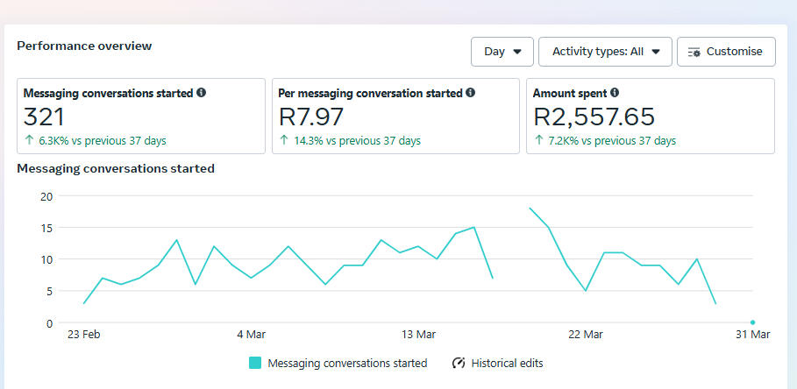Click the 6.3K% vs previous 37 days text
Viewport: 797px width, 389px height.
coord(103,141)
